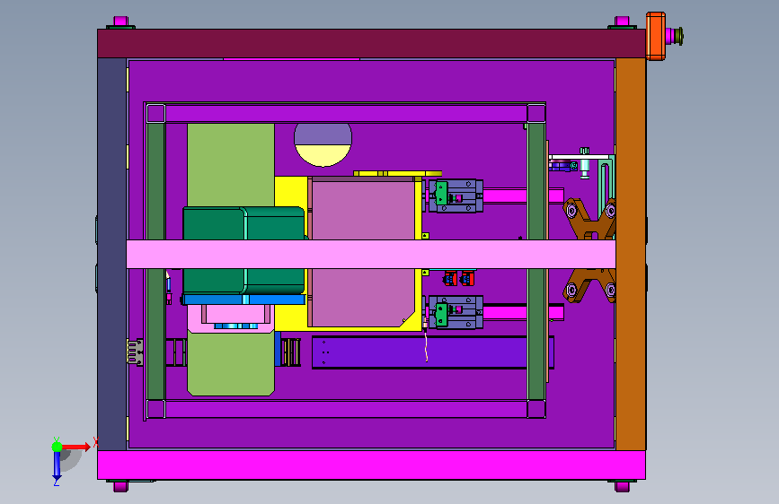This screenshot has height=504, width=779.
Task: Pick the half-yellow circular disc
Action: (x=323, y=145)
